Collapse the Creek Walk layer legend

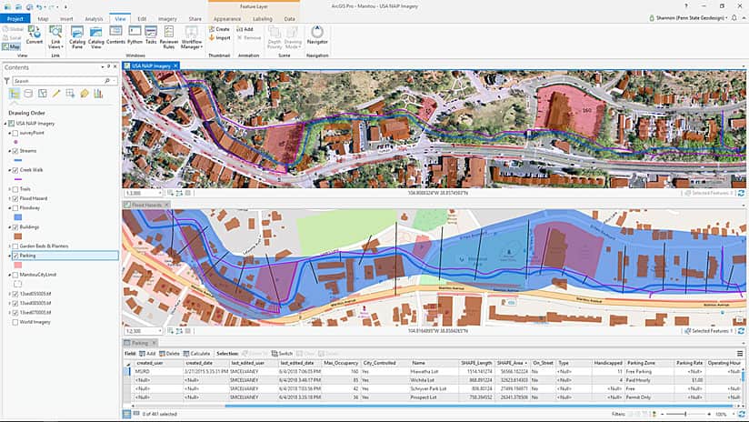(x=10, y=170)
